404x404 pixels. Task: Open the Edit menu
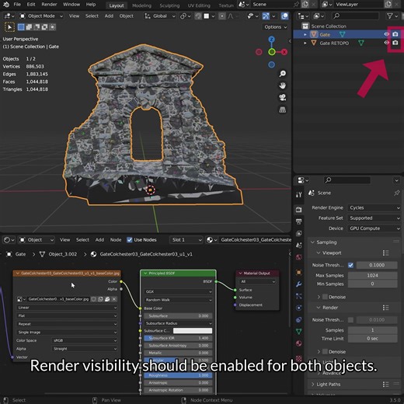pos(31,5)
